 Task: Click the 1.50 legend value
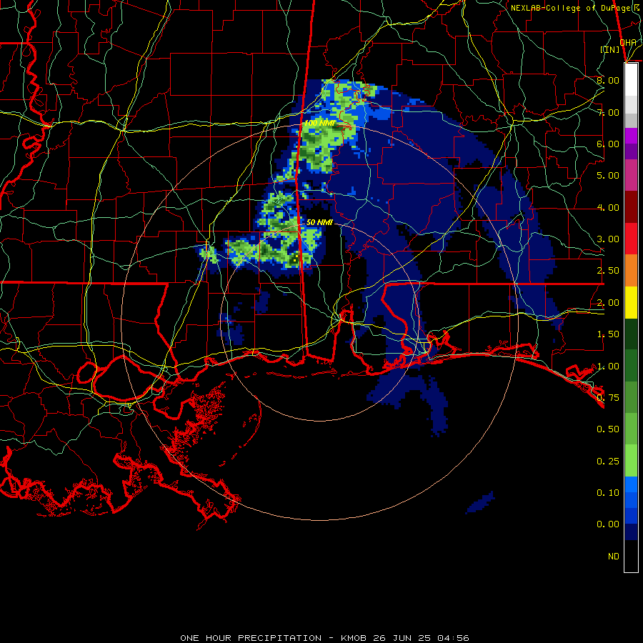click(x=608, y=334)
